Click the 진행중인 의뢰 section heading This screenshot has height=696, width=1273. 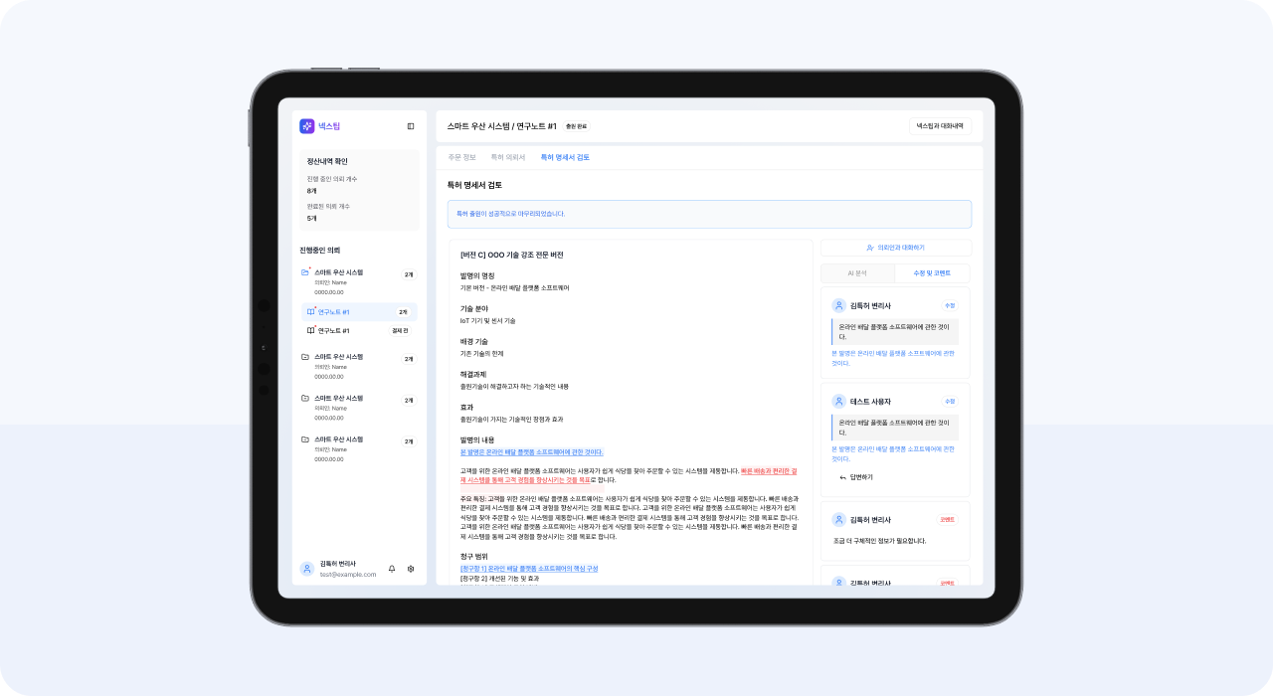[320, 251]
